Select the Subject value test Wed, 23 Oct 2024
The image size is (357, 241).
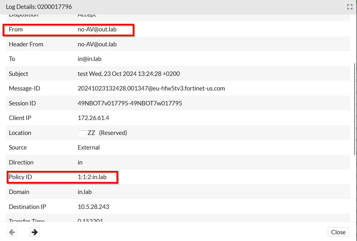click(129, 74)
